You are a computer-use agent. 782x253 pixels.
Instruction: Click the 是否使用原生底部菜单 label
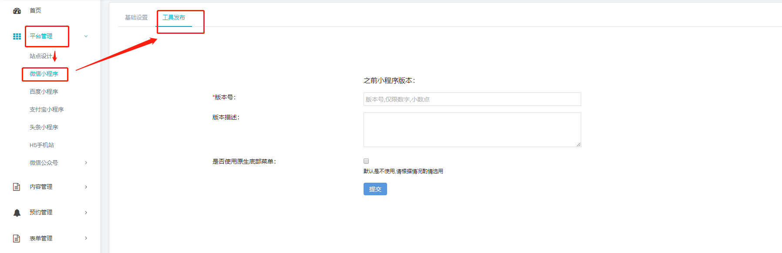[244, 161]
